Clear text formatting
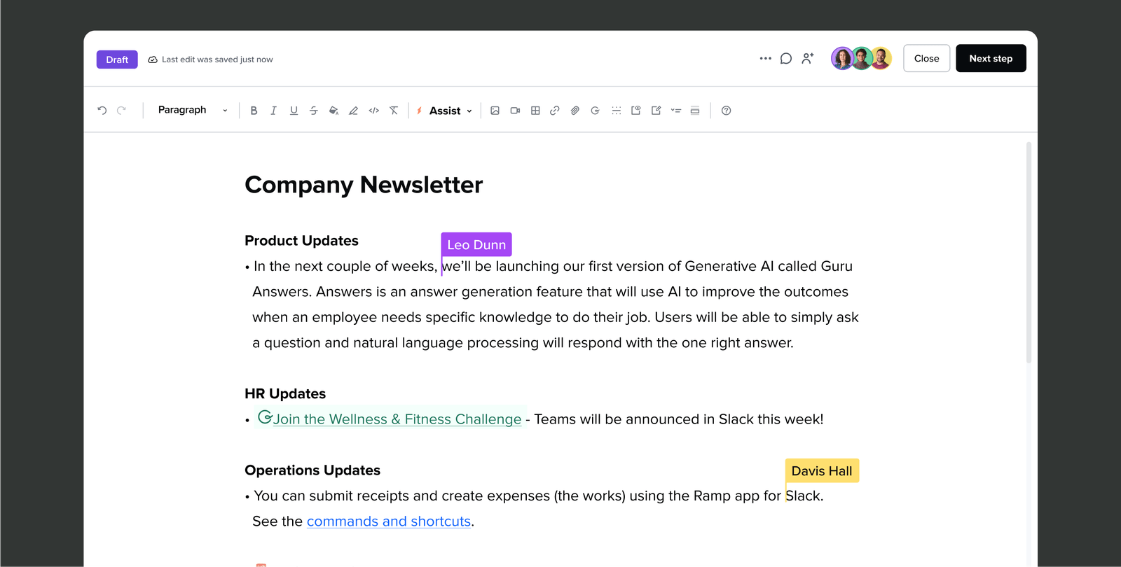This screenshot has width=1121, height=567. (394, 111)
